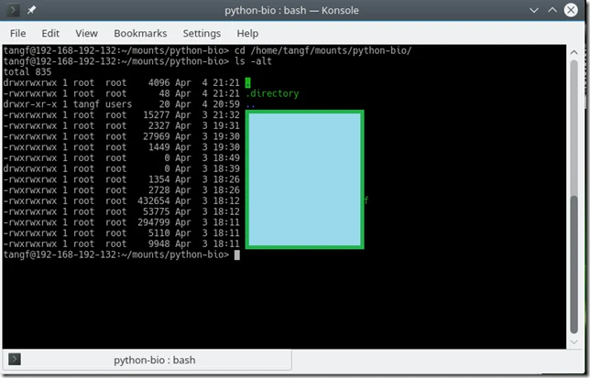The width and height of the screenshot is (590, 378).
Task: Click the 'total 835' output line
Action: click(26, 70)
